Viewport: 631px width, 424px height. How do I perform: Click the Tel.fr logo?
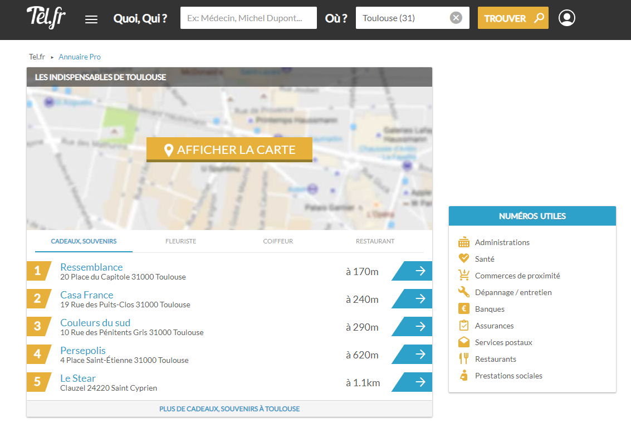point(46,18)
